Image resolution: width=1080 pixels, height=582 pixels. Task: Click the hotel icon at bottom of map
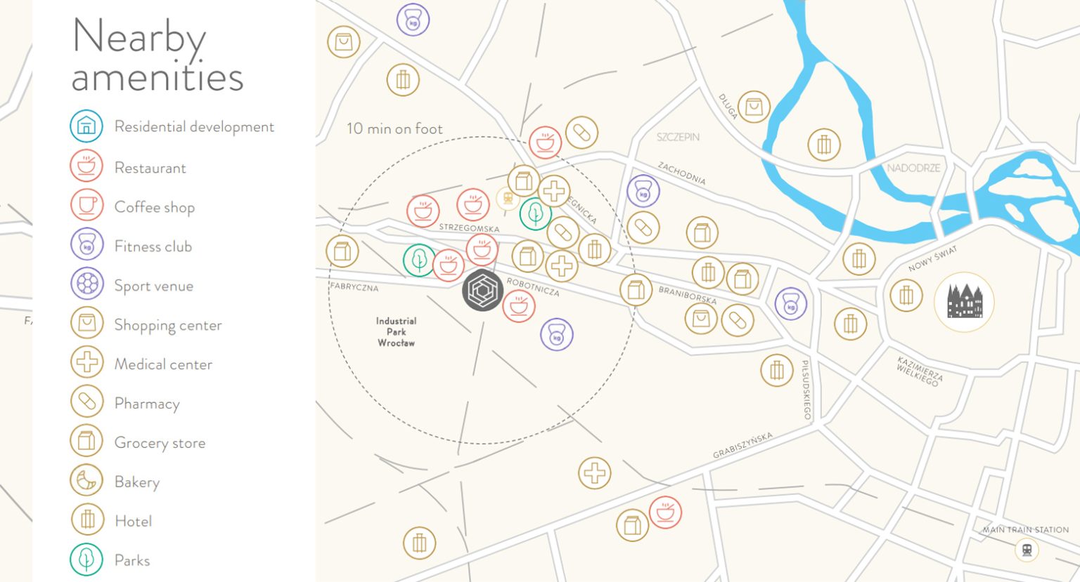point(420,543)
